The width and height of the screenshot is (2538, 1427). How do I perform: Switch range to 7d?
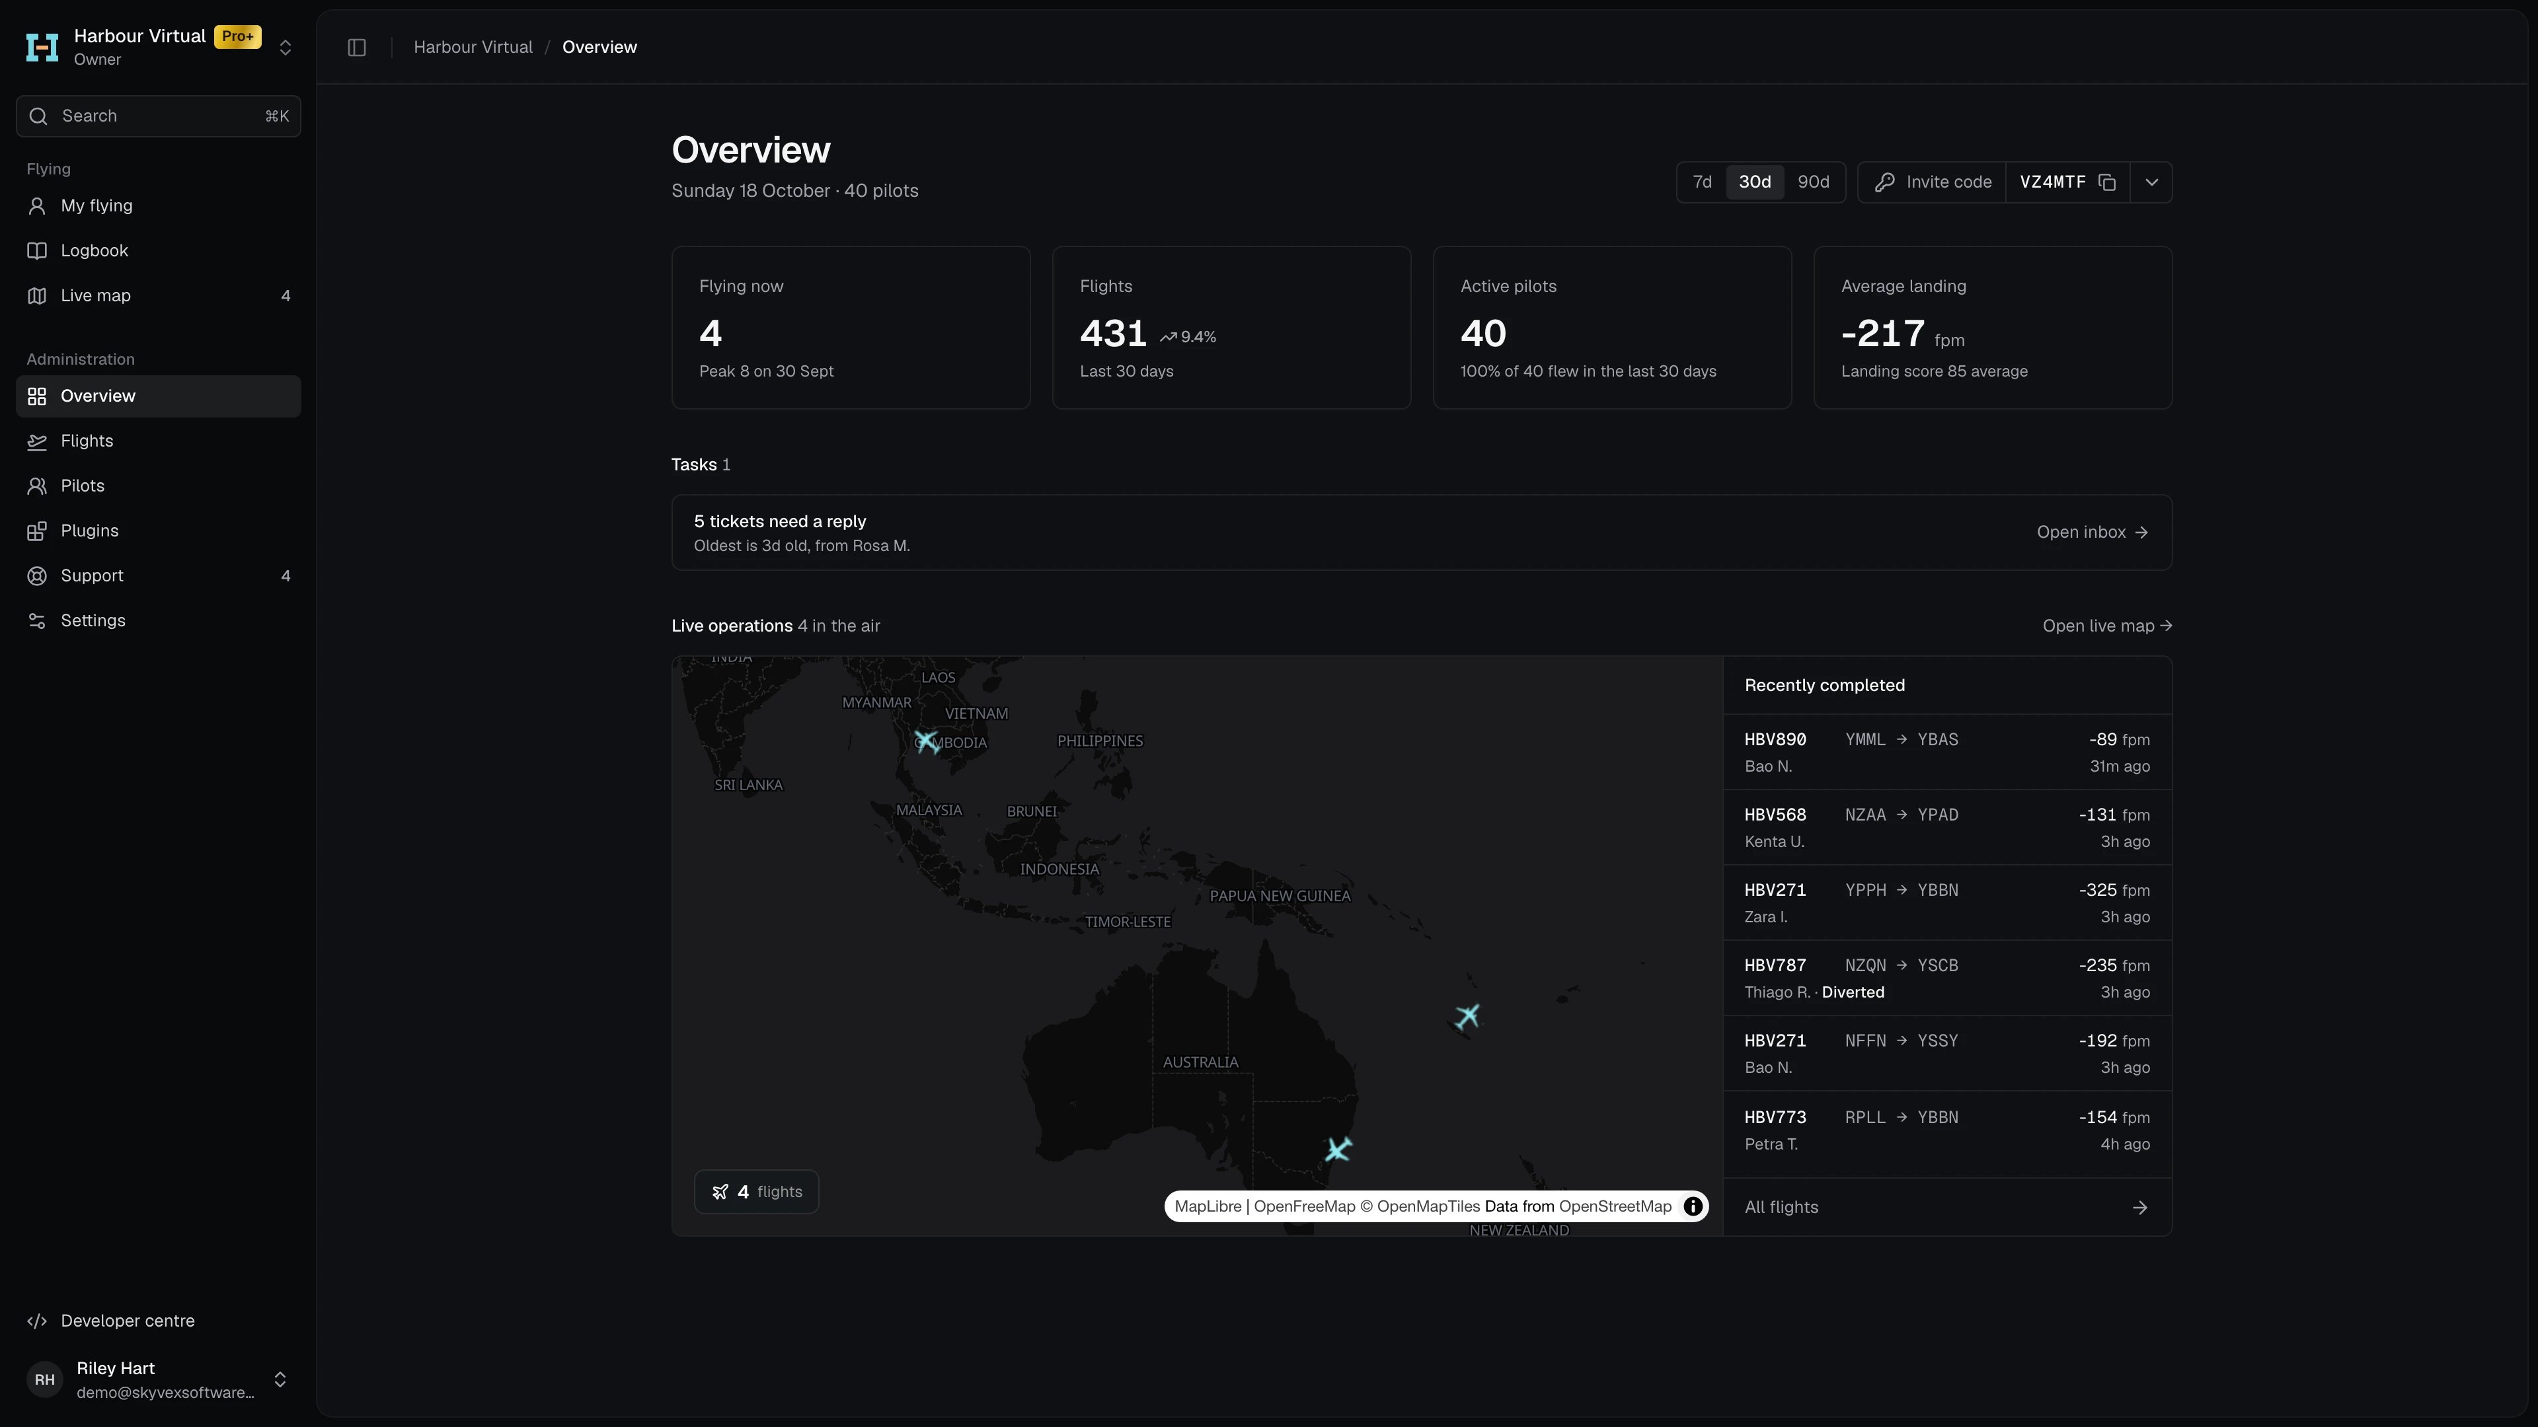1703,182
